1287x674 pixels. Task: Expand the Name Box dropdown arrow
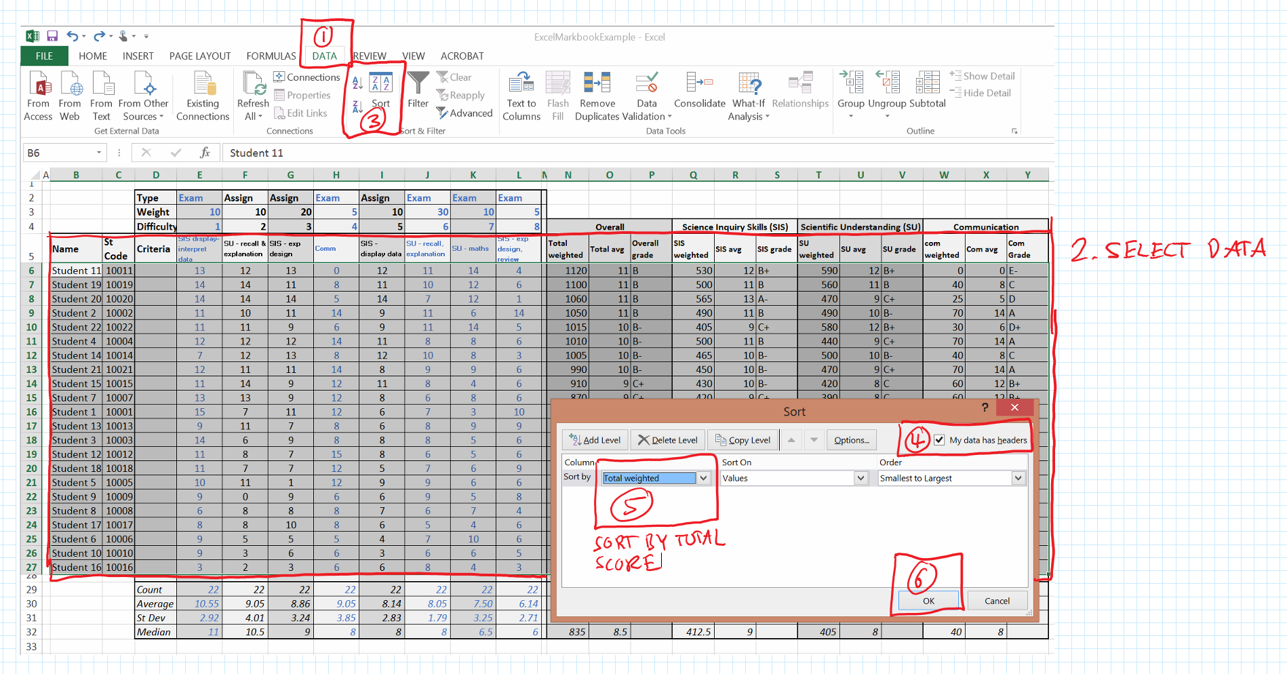pos(99,153)
